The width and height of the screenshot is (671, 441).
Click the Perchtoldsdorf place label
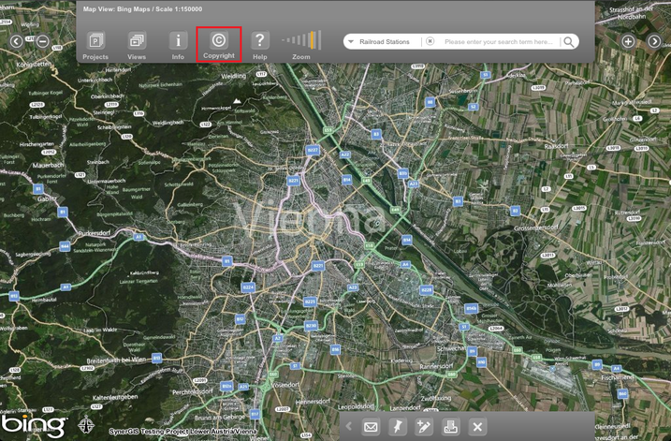(x=192, y=391)
